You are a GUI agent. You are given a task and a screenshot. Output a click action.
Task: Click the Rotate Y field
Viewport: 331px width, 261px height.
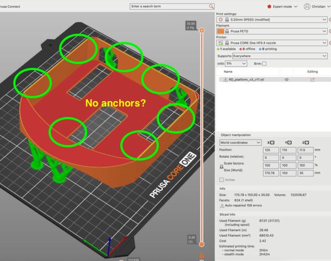[x=288, y=158]
